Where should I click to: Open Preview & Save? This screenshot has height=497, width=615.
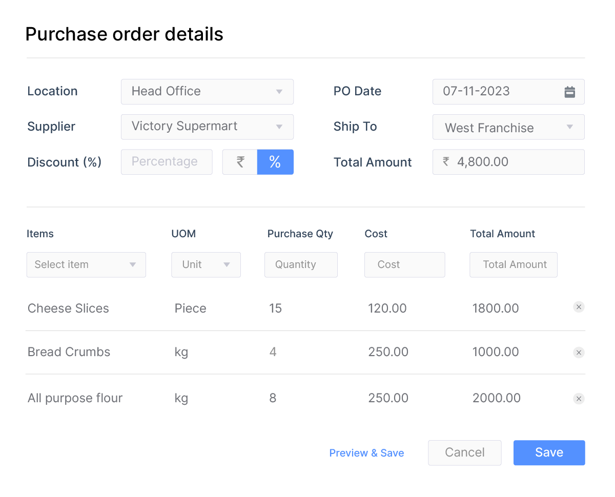366,452
